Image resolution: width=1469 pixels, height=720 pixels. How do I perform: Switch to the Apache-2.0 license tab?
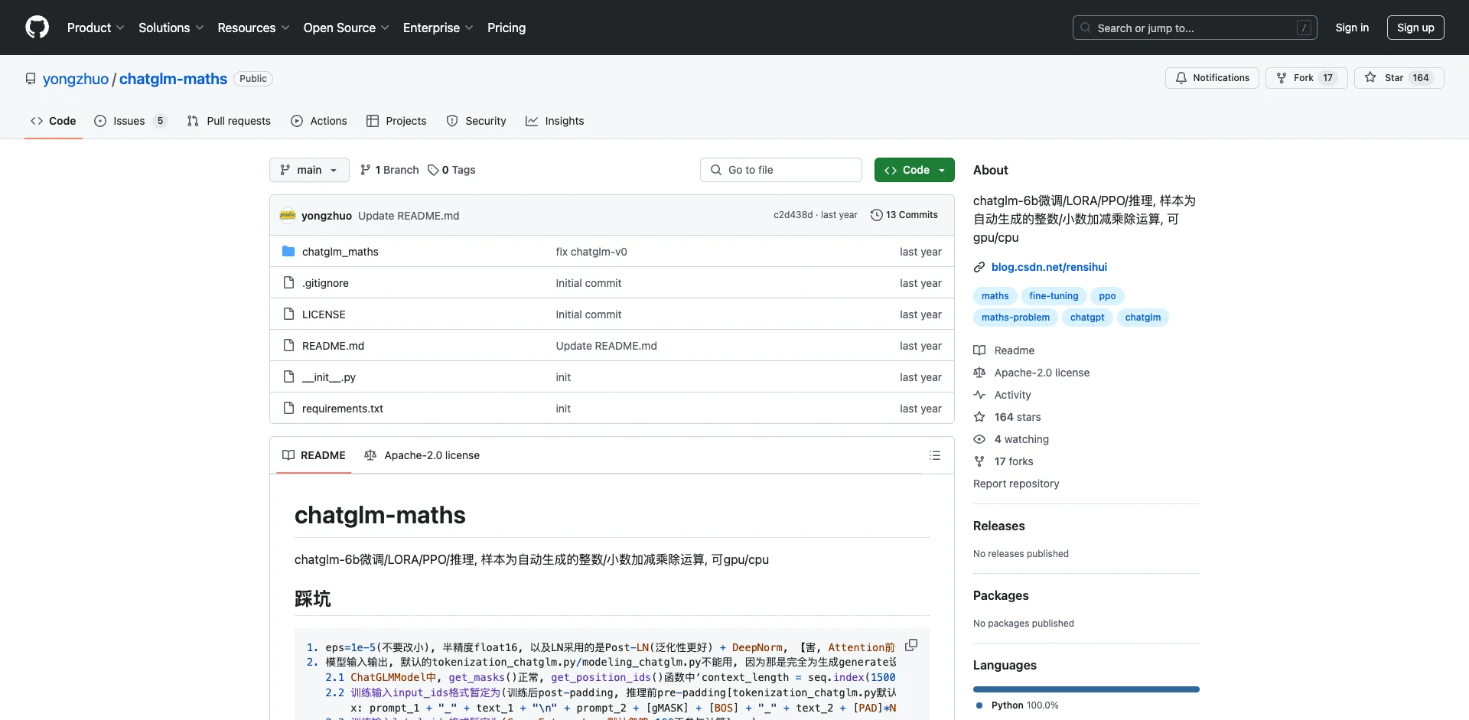422,455
